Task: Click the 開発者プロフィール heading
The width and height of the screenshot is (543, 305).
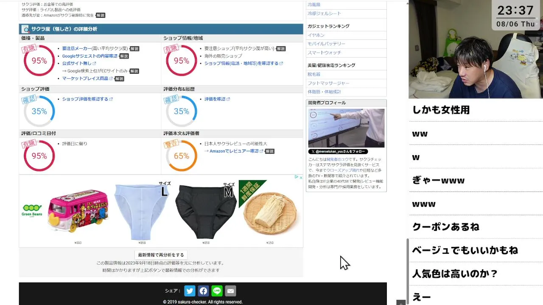Action: click(327, 103)
